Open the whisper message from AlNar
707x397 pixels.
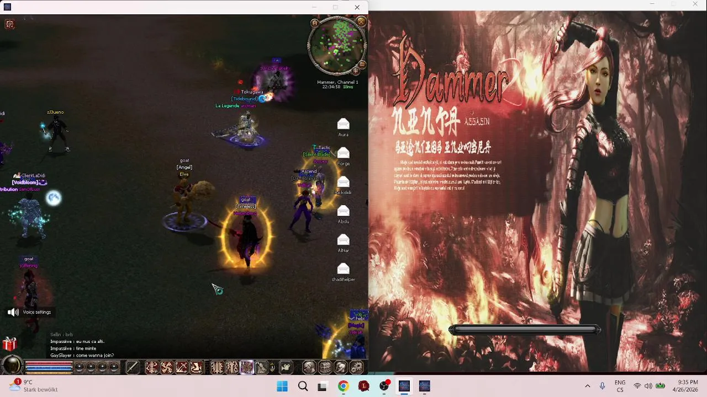coord(343,239)
